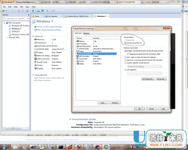Open the Library search filter dropdown
Screen dimensions: 188x150
click(x=28, y=18)
